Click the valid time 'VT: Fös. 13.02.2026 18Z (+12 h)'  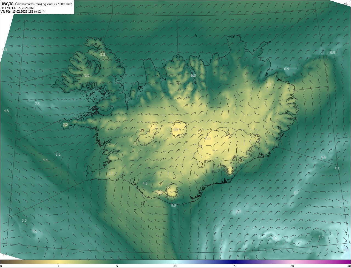22,12
